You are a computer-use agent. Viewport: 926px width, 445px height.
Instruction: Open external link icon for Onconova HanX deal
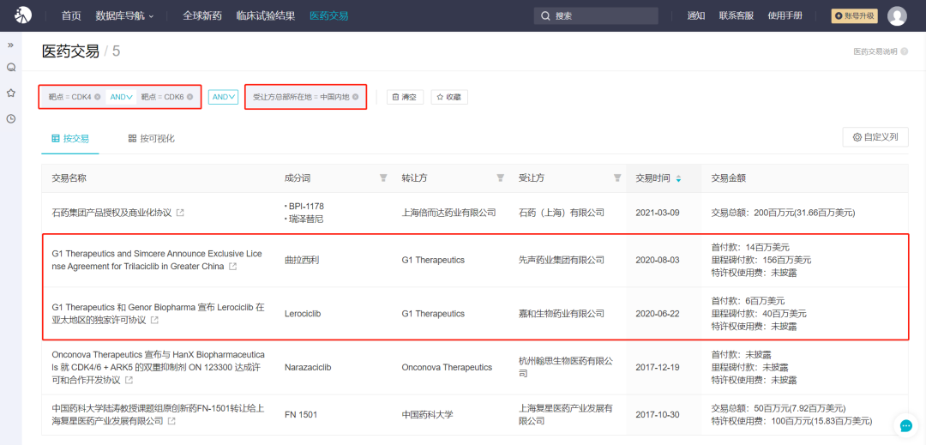coord(129,380)
